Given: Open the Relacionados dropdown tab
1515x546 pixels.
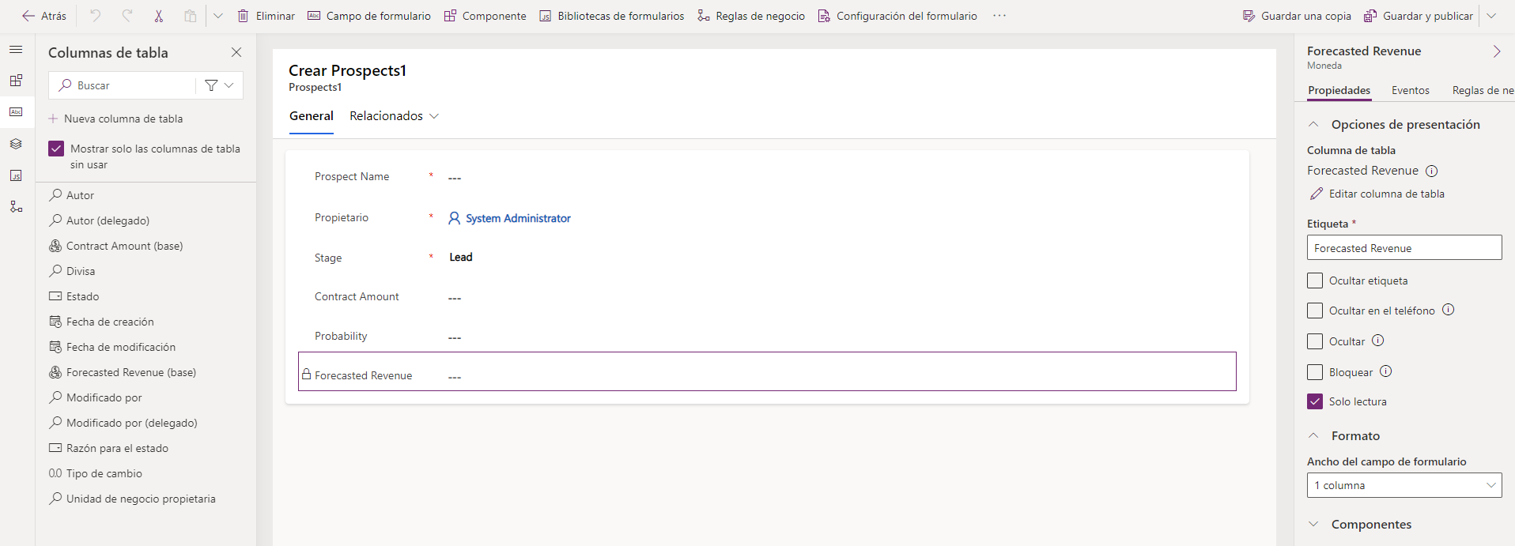Looking at the screenshot, I should (394, 116).
